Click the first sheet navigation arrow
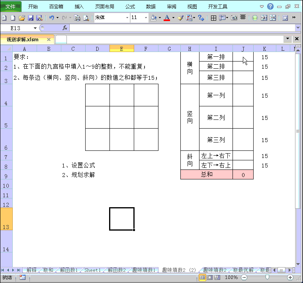 click(2, 270)
